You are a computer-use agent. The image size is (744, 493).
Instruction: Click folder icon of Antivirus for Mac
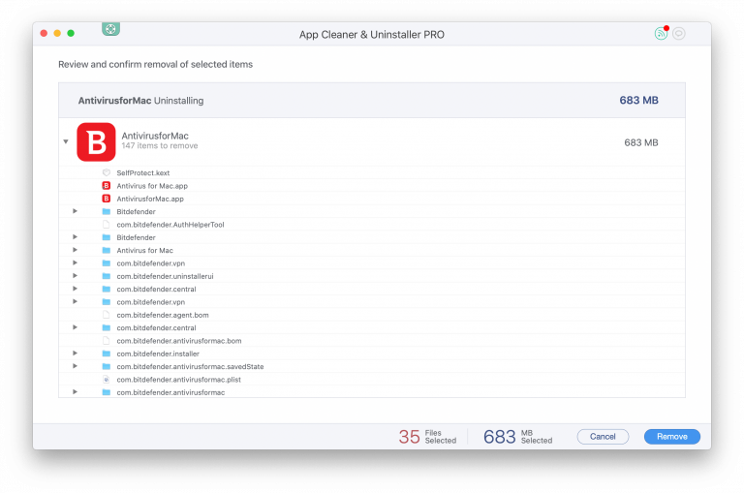tap(107, 250)
